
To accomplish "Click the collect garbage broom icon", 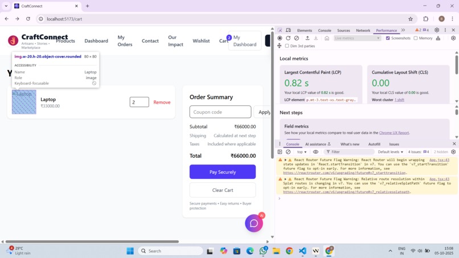I will [438, 38].
